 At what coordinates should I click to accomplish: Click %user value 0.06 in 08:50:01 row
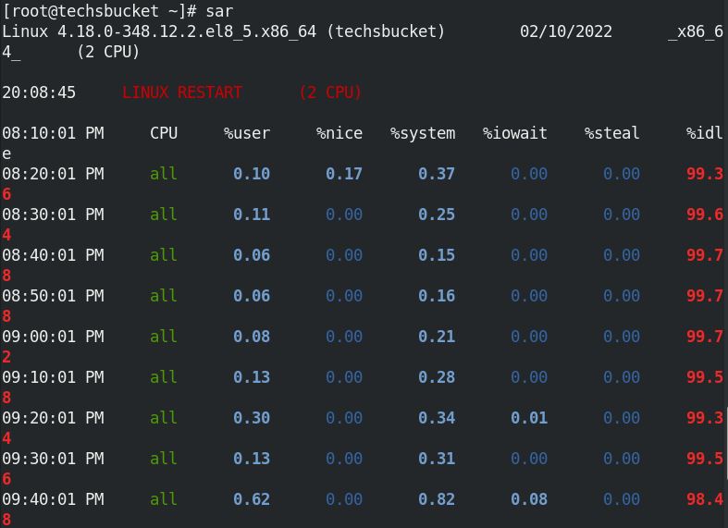(252, 296)
